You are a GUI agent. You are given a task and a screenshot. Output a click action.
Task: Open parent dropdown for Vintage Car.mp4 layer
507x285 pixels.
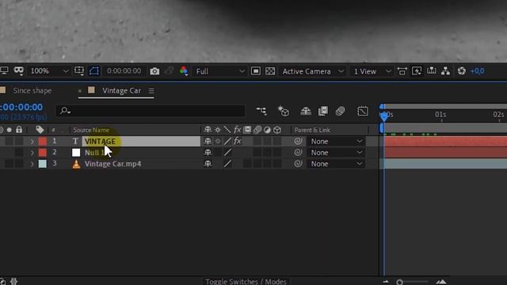pyautogui.click(x=336, y=164)
